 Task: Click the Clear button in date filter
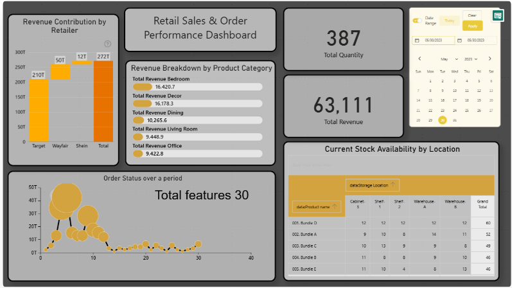[472, 15]
